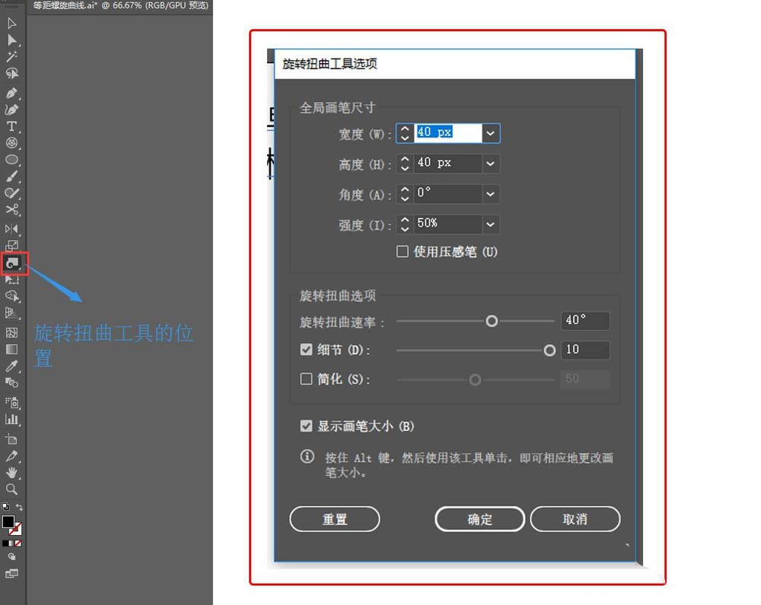The image size is (761, 605).
Task: Click the 重置 button
Action: click(x=335, y=519)
